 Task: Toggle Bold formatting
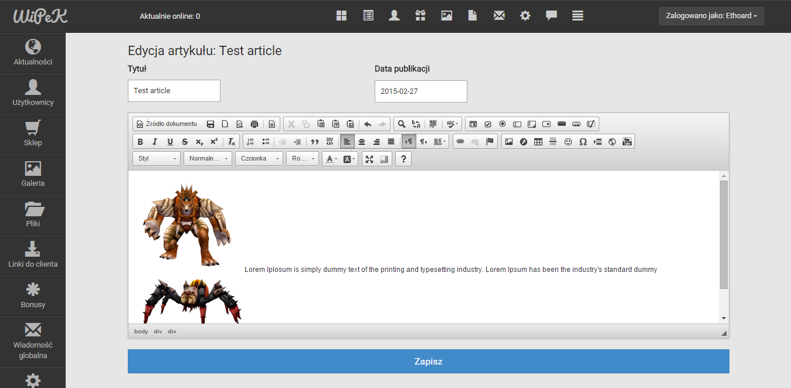click(140, 142)
